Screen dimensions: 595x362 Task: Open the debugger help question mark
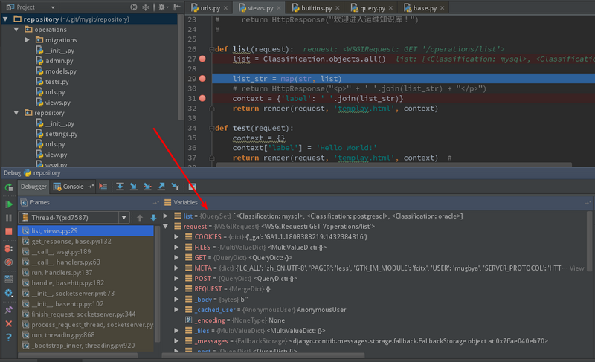coord(9,337)
